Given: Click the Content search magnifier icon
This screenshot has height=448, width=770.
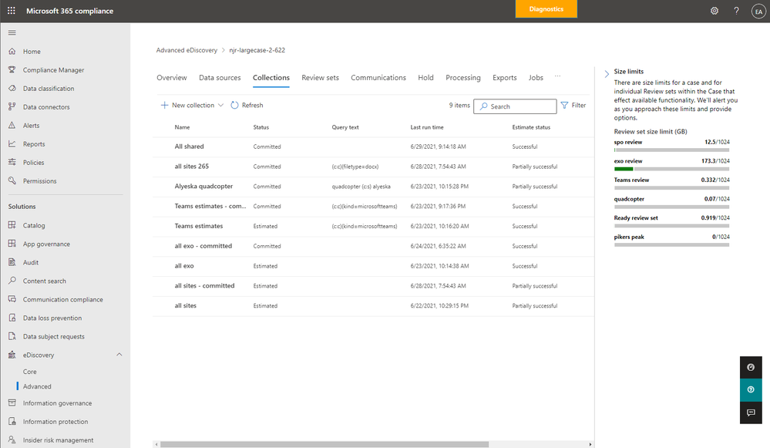Looking at the screenshot, I should click(12, 281).
